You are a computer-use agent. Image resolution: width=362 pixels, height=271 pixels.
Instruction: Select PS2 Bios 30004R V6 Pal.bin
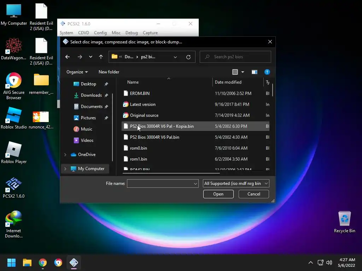[x=195, y=137]
